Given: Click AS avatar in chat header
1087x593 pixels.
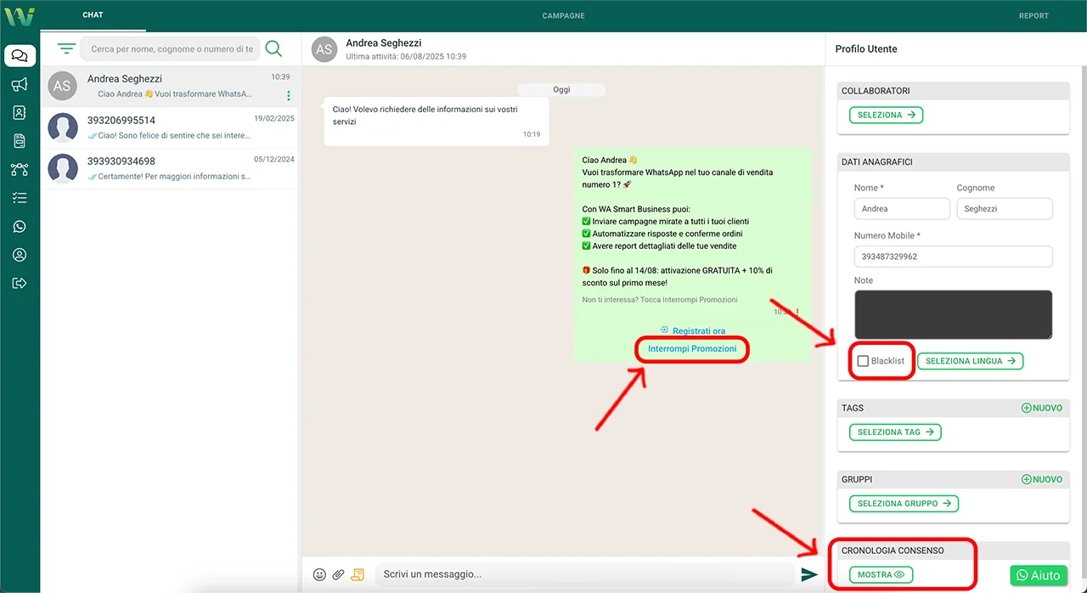Looking at the screenshot, I should pyautogui.click(x=324, y=49).
